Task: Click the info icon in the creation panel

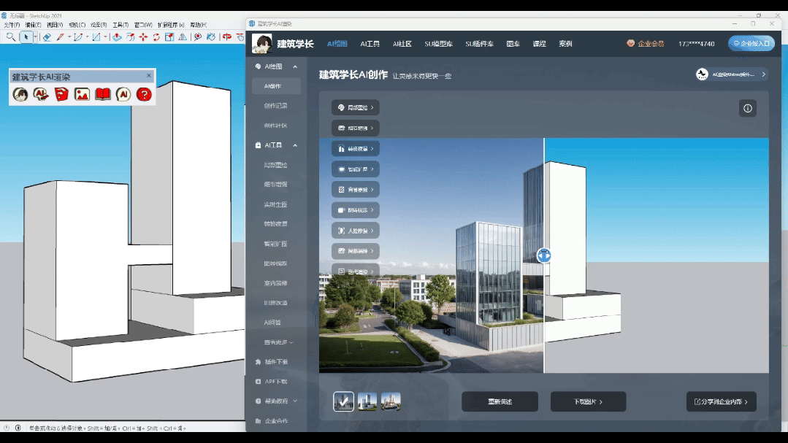Action: point(748,108)
